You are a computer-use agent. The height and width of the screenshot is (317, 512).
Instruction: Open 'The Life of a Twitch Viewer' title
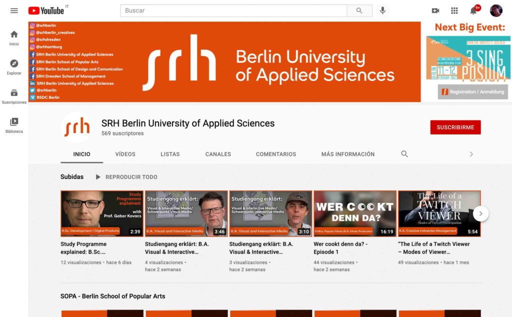pyautogui.click(x=434, y=248)
